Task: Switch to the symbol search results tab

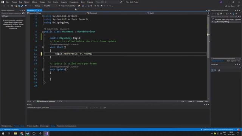Action: pos(67,126)
